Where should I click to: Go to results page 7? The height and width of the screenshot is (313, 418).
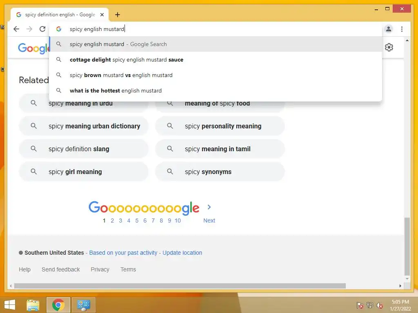click(x=153, y=220)
